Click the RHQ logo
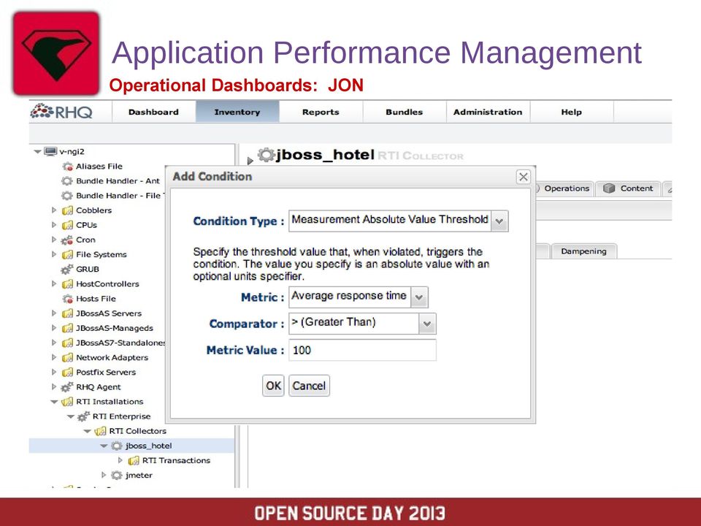 (x=61, y=111)
